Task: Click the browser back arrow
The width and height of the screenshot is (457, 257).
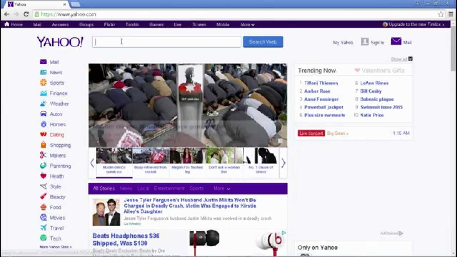Action: point(7,14)
